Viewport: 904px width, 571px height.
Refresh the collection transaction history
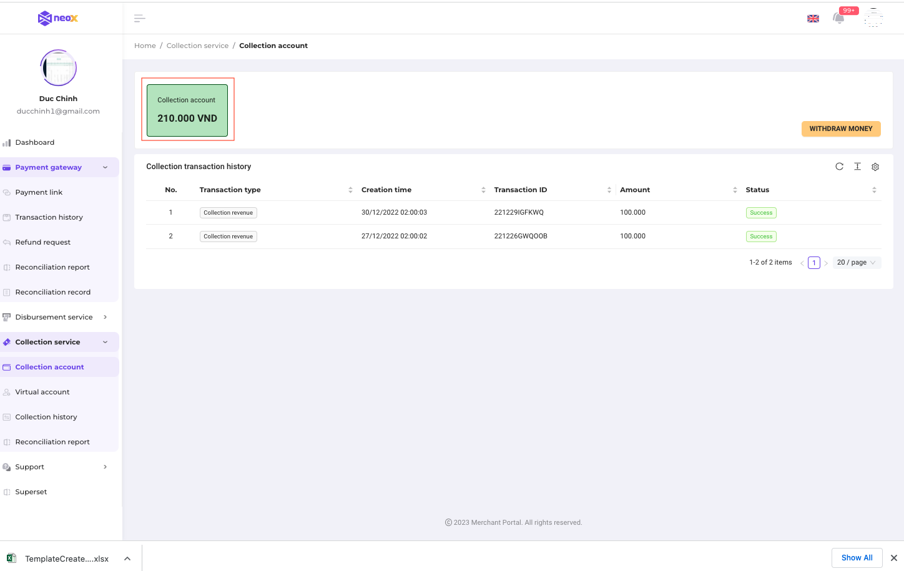point(839,167)
